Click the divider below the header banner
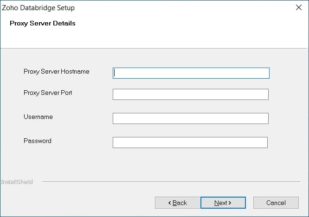 [154, 48]
